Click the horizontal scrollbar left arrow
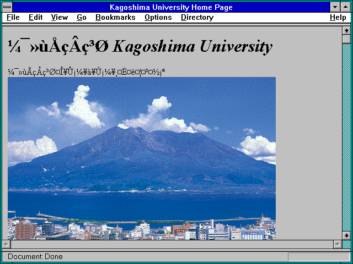The image size is (353, 264). pos(7,244)
